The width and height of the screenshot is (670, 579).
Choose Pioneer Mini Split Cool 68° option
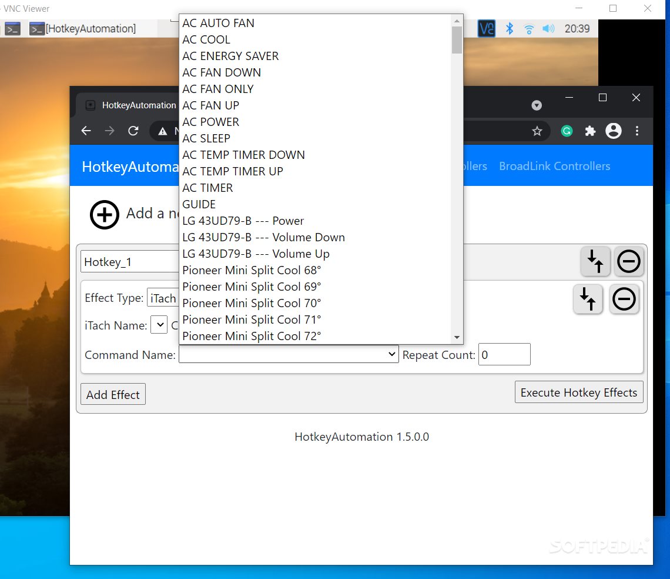pos(315,270)
